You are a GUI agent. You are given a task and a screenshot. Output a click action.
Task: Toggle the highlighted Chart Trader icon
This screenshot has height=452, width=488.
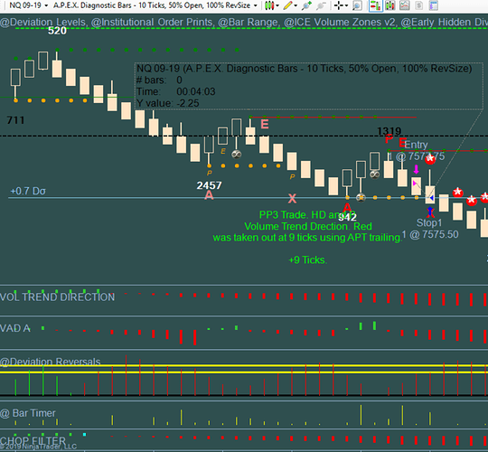(375, 5)
